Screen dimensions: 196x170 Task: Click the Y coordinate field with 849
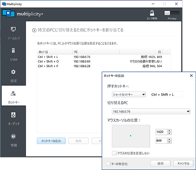161,140
